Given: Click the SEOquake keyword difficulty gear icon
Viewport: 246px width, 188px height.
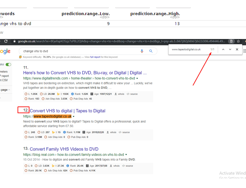Looking at the screenshot, I should 20,57.
